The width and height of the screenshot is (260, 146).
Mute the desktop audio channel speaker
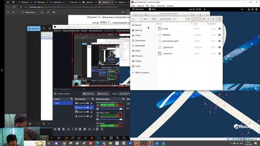click(97, 119)
